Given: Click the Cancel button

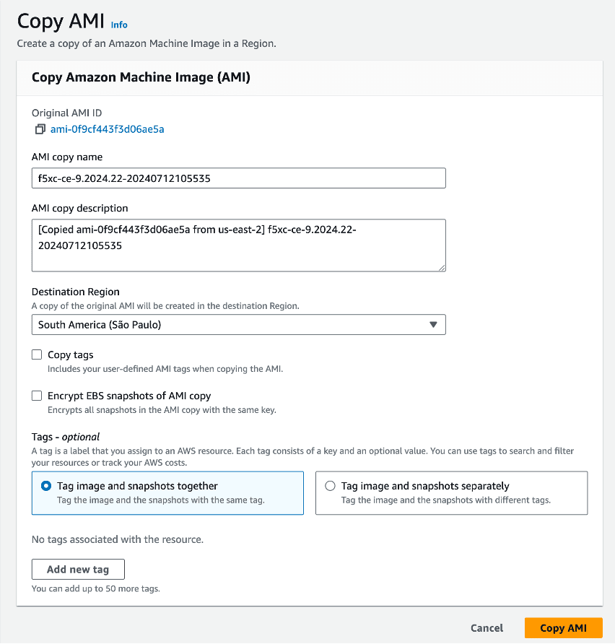Looking at the screenshot, I should pyautogui.click(x=487, y=628).
